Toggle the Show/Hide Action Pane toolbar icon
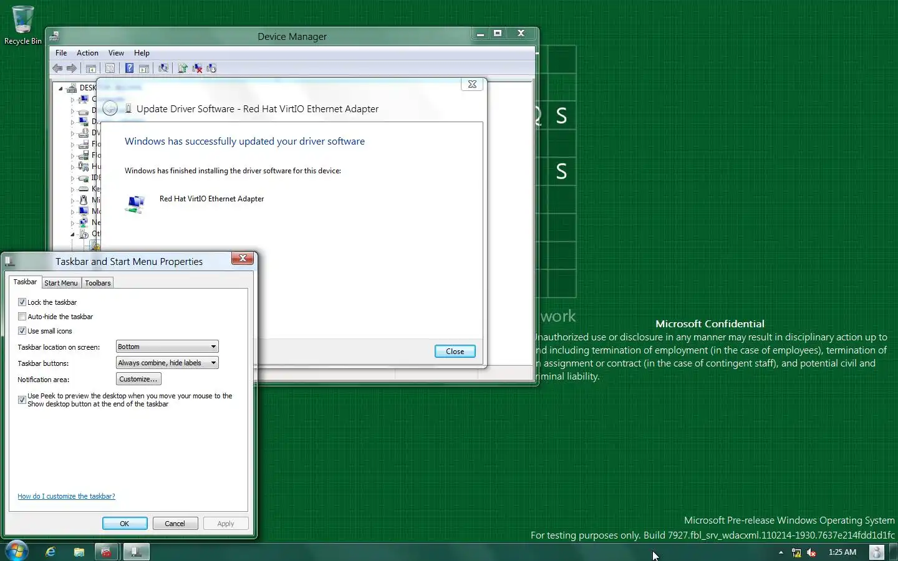 pos(144,69)
